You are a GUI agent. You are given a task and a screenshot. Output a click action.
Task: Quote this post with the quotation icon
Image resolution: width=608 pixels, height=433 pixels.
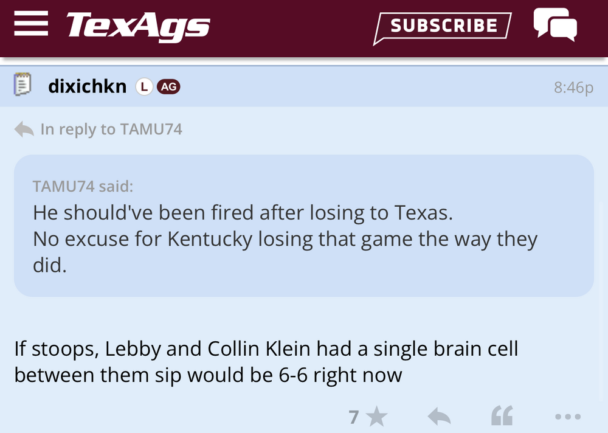(x=502, y=417)
